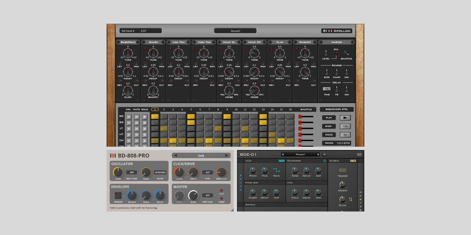Click the keyboard icon in BDE-01 title bar

[360, 154]
